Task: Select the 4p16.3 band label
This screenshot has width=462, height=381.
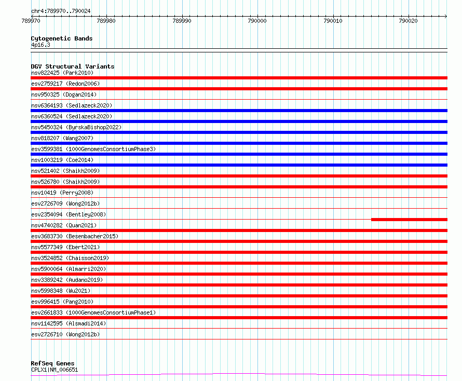Action: (40, 45)
